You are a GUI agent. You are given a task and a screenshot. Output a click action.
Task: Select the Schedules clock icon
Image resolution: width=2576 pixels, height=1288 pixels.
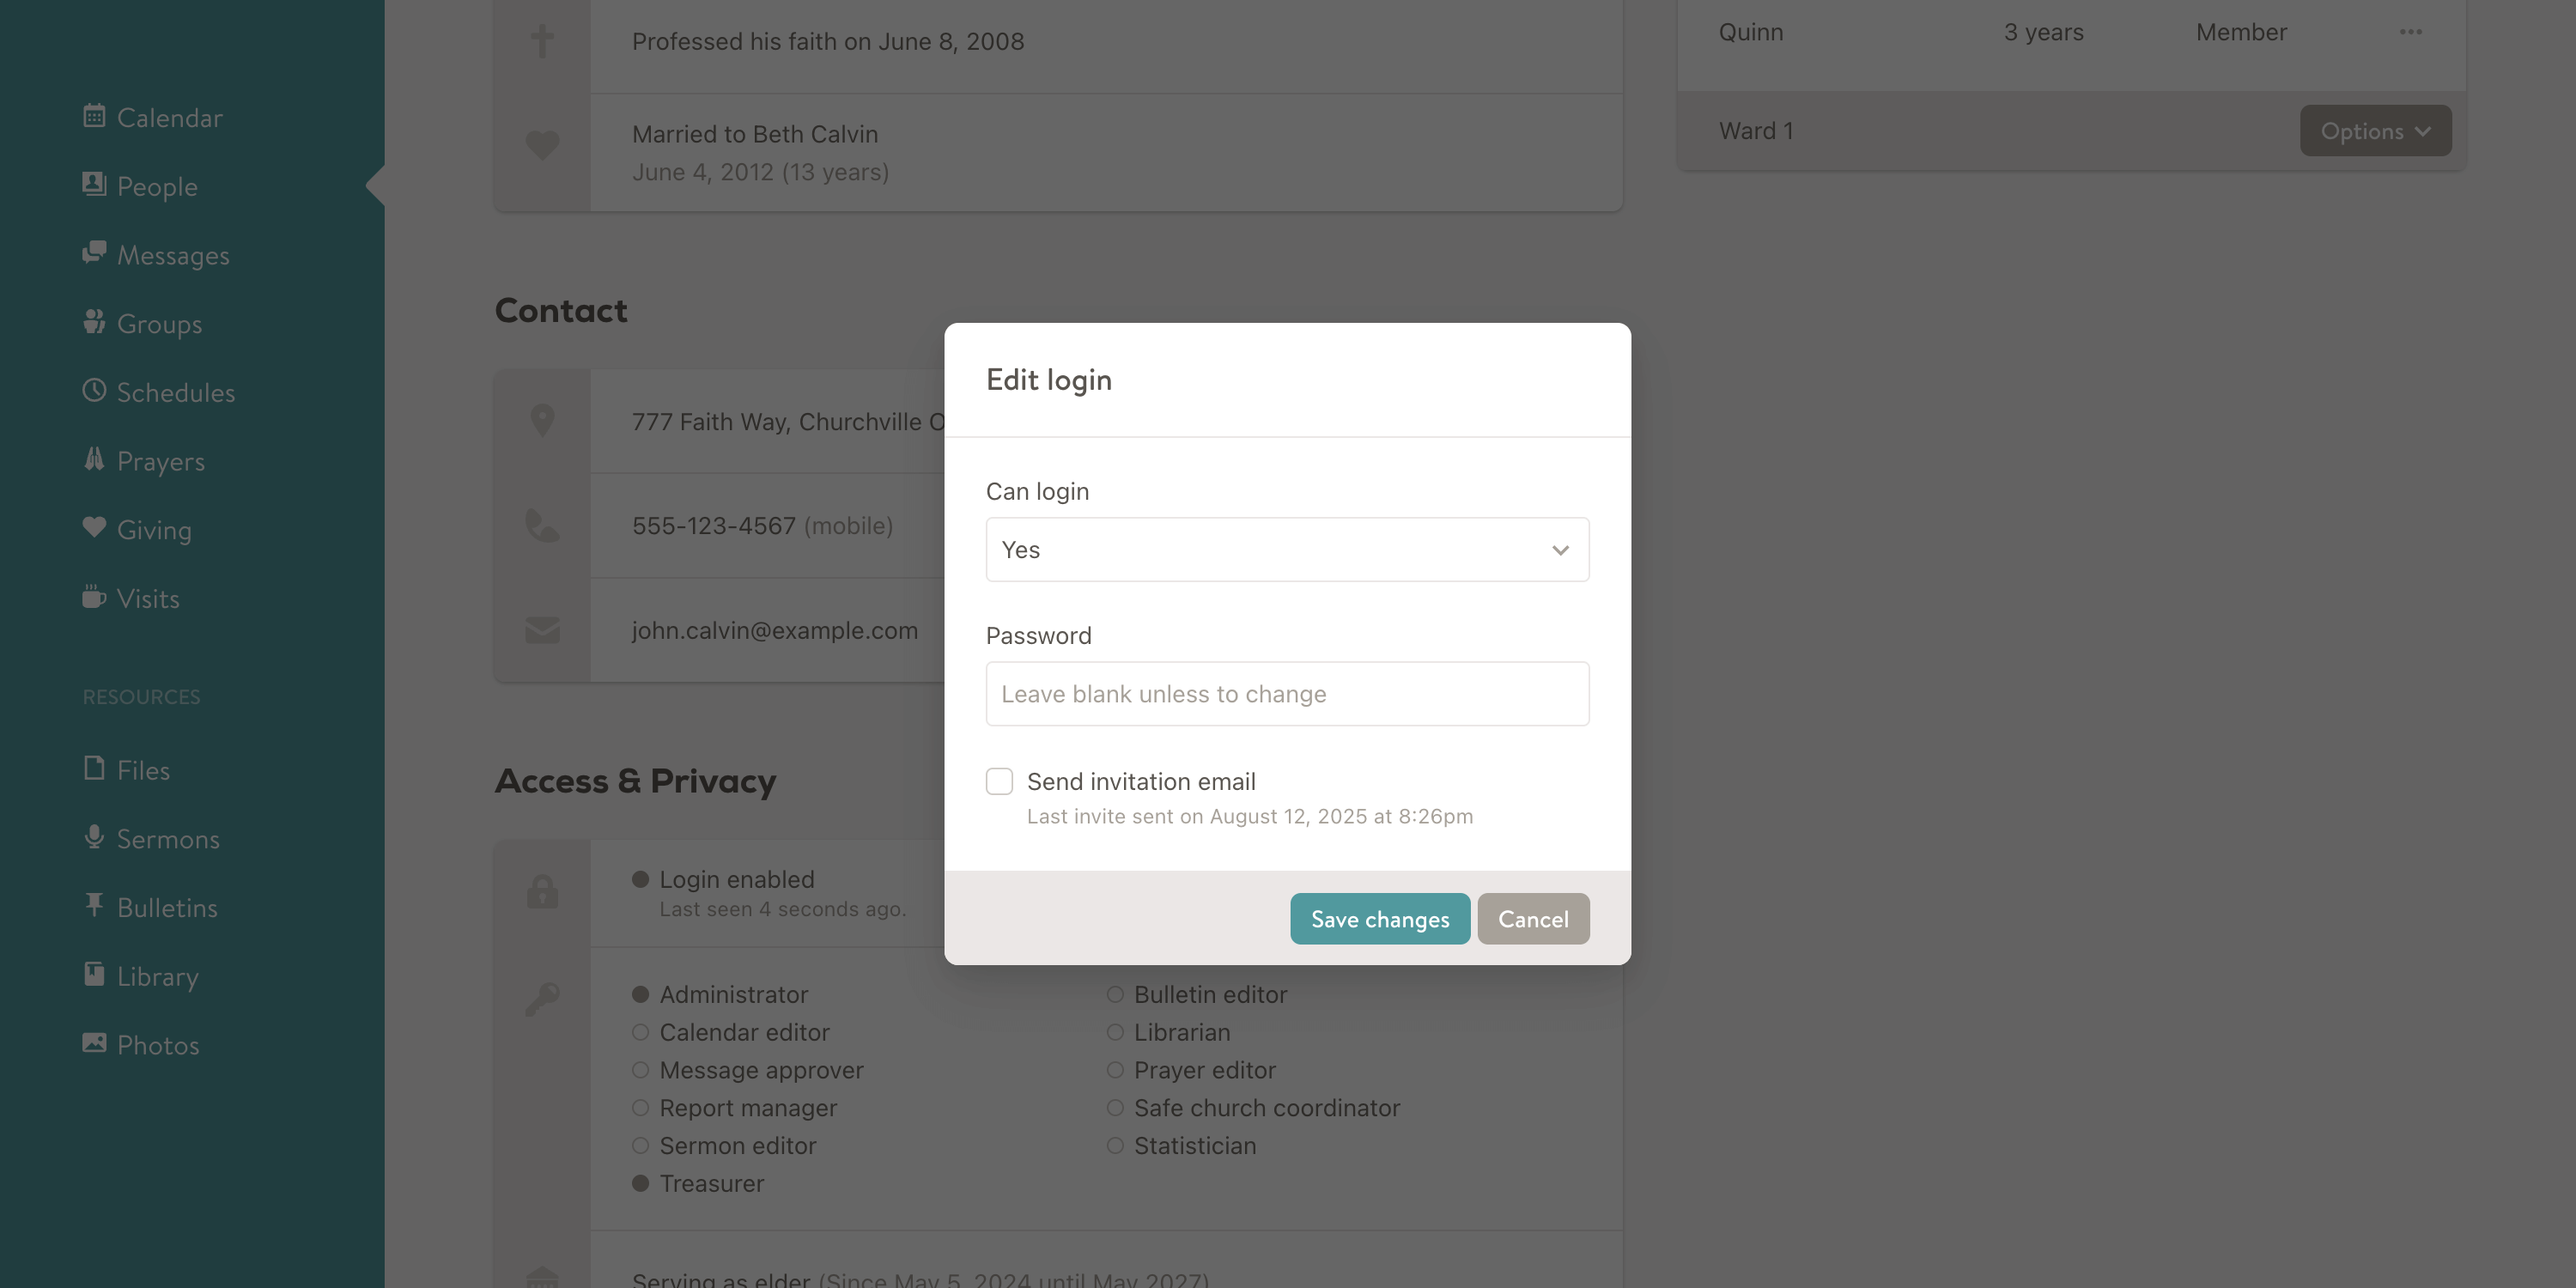pyautogui.click(x=94, y=391)
